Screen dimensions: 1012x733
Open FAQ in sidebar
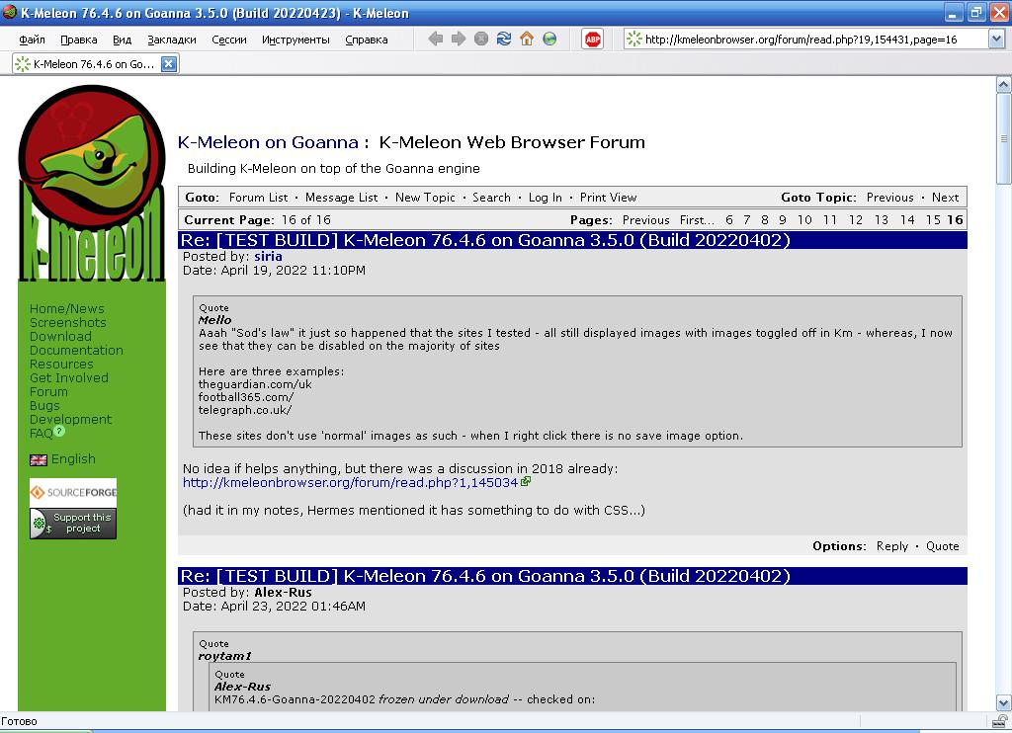tap(41, 434)
